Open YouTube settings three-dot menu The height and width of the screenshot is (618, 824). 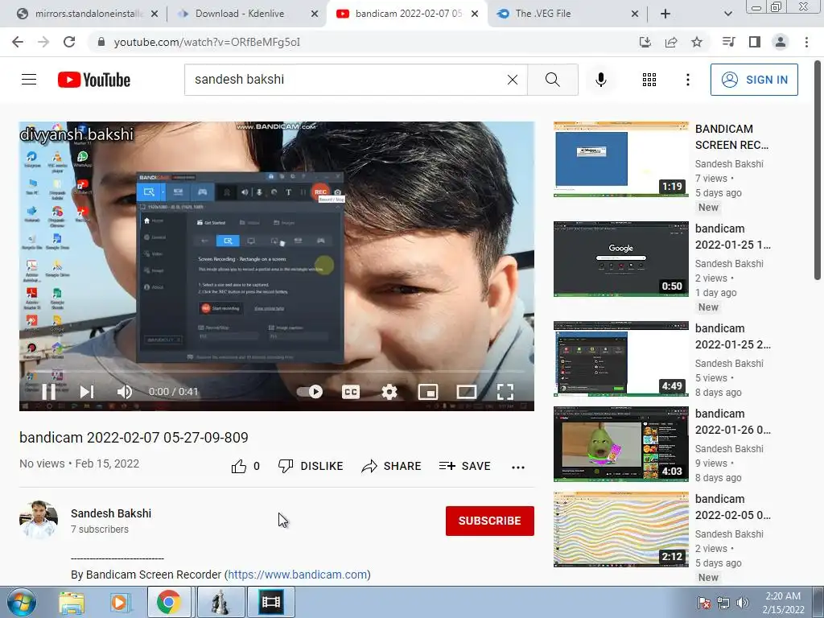tap(687, 80)
